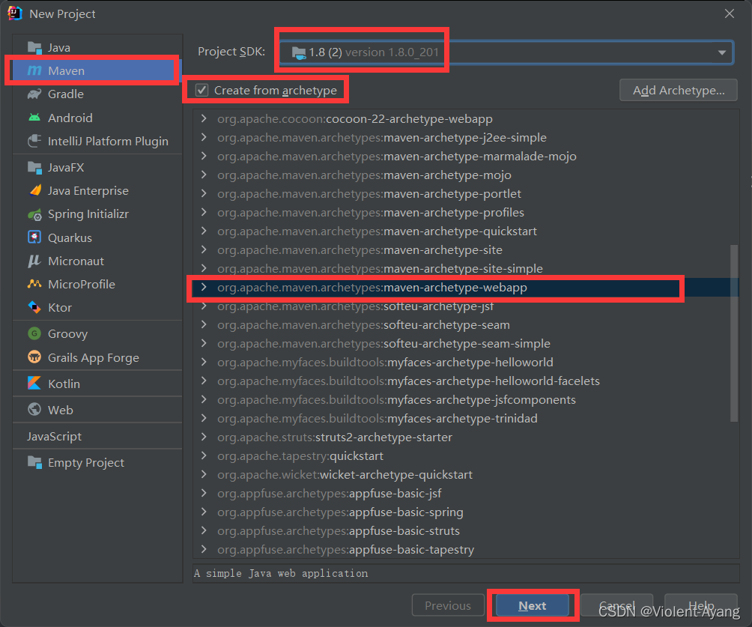The image size is (752, 627).
Task: Click the Ktor icon
Action: pyautogui.click(x=34, y=307)
